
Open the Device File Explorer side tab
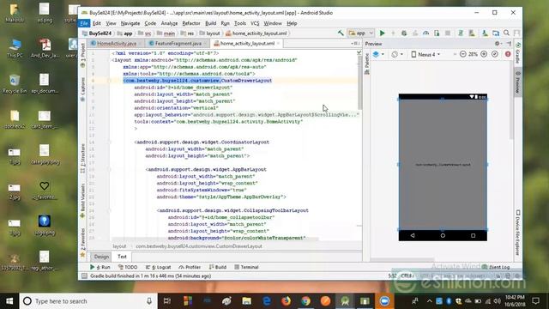pyautogui.click(x=518, y=233)
